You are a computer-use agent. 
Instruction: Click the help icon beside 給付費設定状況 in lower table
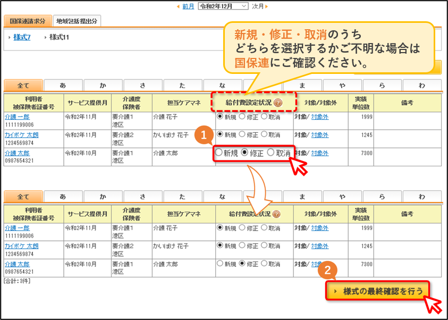pos(276,214)
